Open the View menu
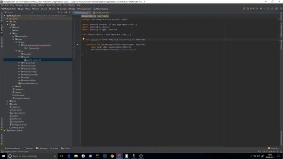Screen dimensions: 283x159 pos(12,5)
